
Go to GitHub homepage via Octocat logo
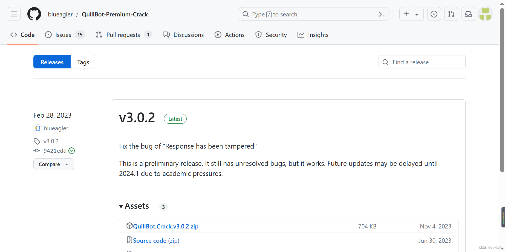34,14
